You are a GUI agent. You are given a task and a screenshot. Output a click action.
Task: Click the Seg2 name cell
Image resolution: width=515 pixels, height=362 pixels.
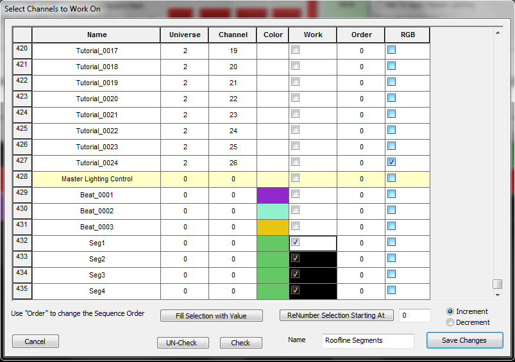pos(97,259)
